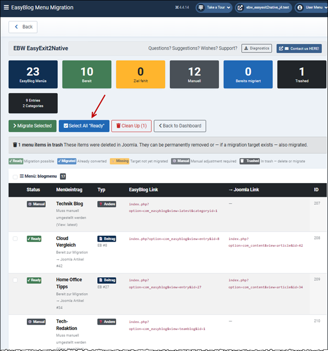328x351 pixels.
Task: Click Ready badge in Cloud Vergleich row
Action: pos(34,239)
